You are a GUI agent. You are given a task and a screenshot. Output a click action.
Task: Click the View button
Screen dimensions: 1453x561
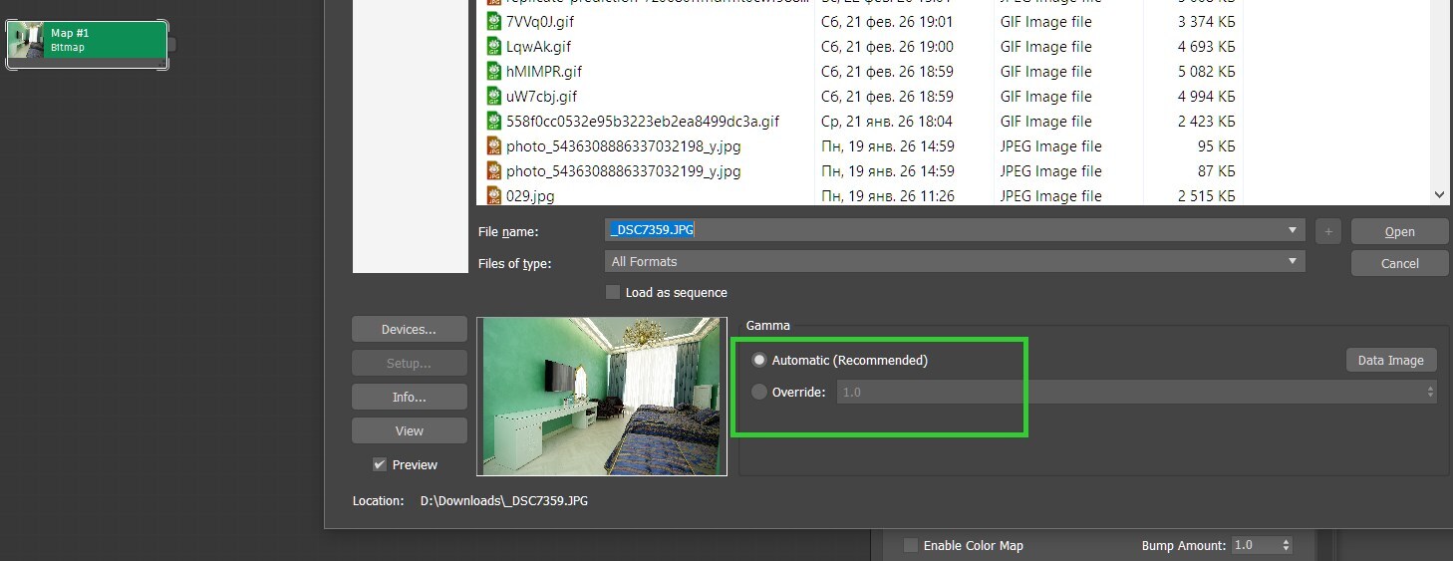[409, 430]
